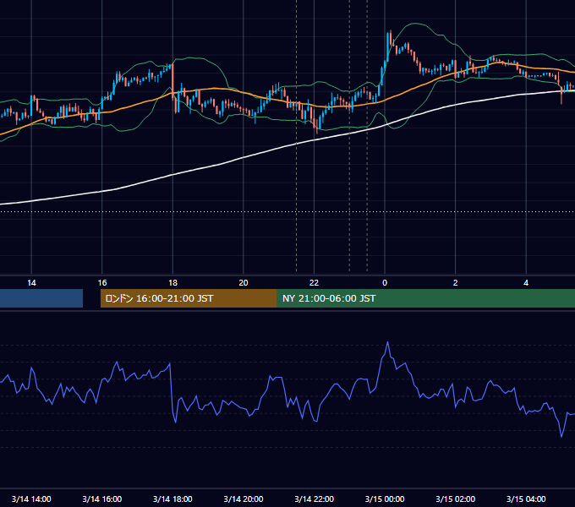The width and height of the screenshot is (575, 507).
Task: Click the 3/14 22:00 date label
Action: (314, 499)
